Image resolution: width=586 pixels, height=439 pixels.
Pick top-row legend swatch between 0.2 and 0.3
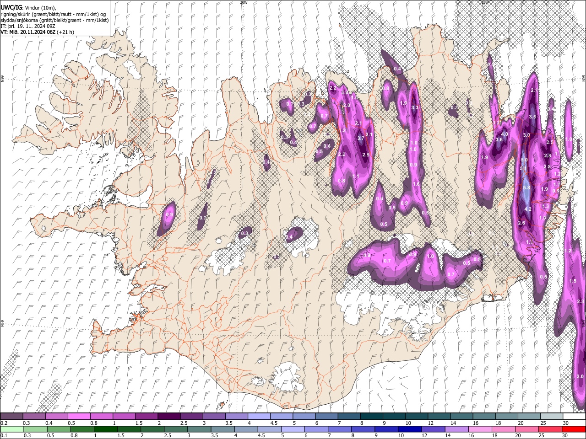(11, 417)
